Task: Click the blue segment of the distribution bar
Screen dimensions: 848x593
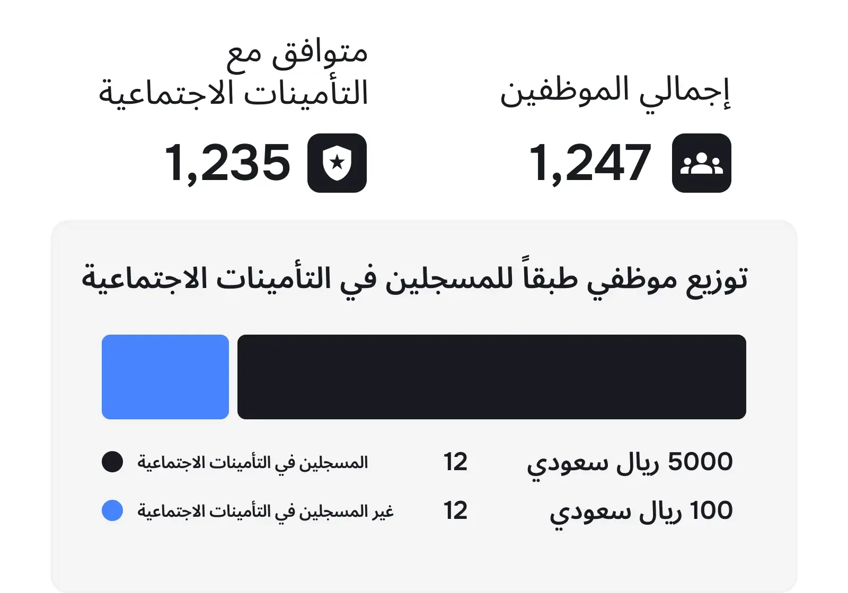Action: [165, 377]
